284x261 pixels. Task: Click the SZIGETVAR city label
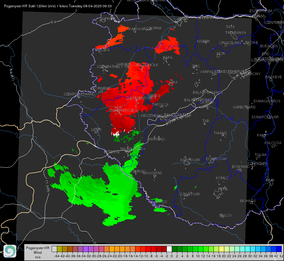point(190,194)
